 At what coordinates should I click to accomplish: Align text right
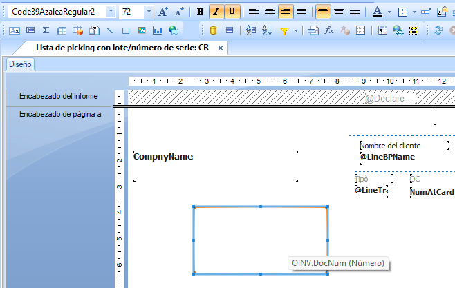[x=286, y=12]
